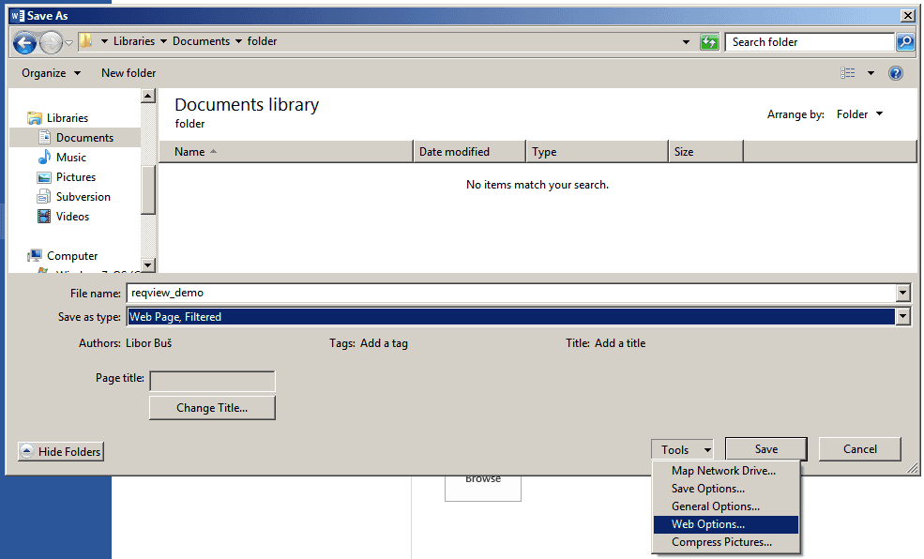Click the File name field
924x559 pixels.
[511, 293]
